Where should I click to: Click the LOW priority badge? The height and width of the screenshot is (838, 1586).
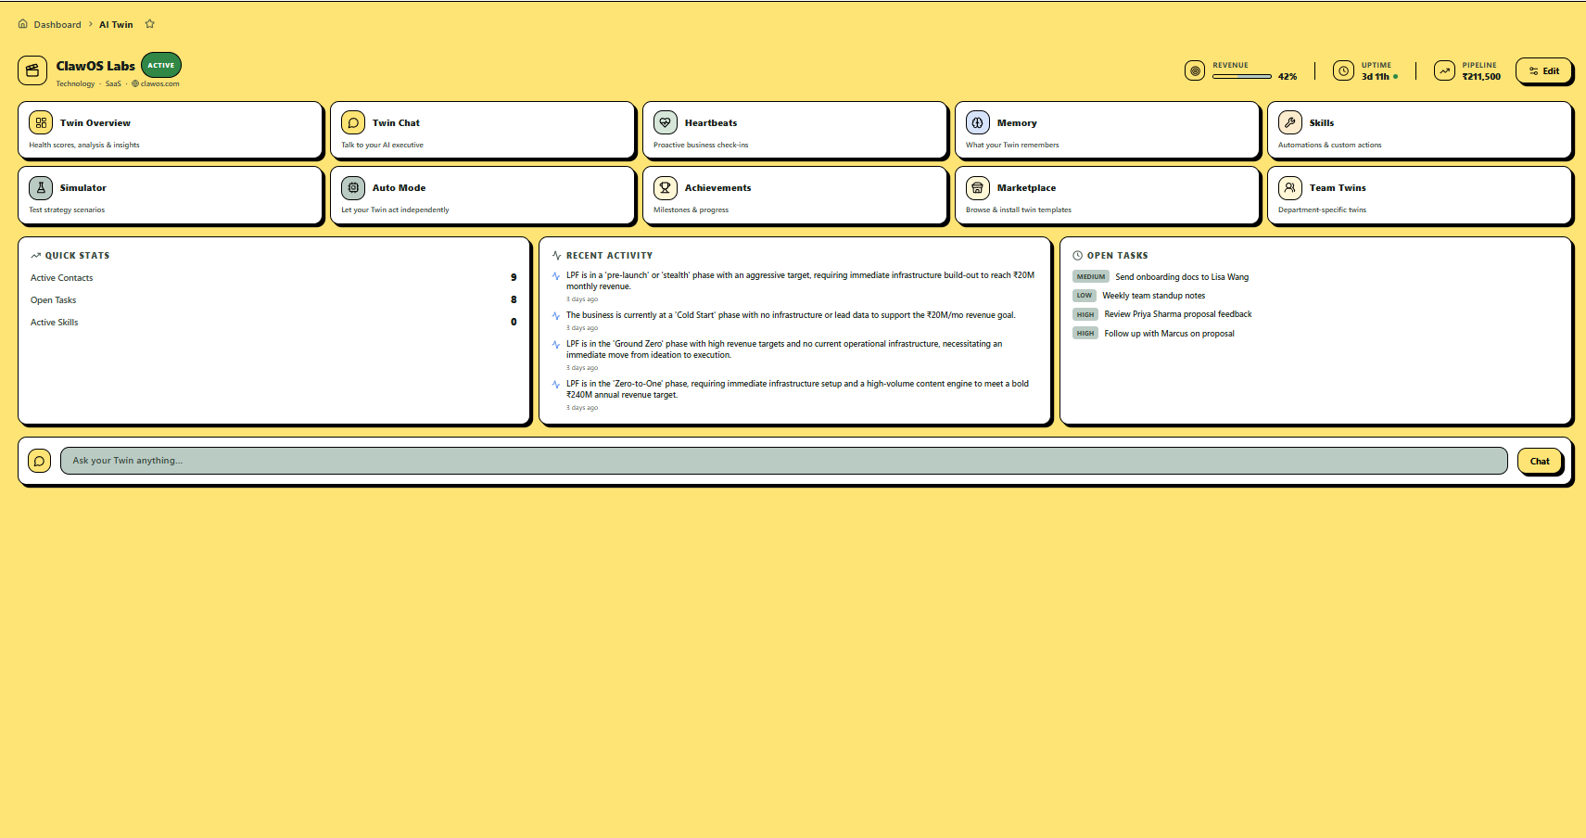click(1085, 296)
